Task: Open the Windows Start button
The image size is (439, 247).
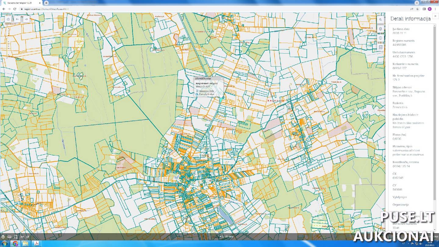Action: click(x=5, y=244)
